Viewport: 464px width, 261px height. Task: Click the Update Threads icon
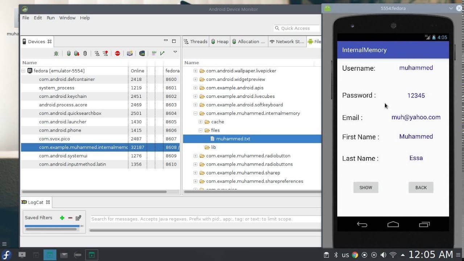click(97, 53)
